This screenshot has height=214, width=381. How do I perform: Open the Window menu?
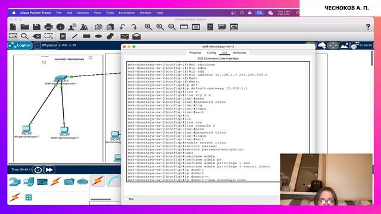(x=145, y=12)
